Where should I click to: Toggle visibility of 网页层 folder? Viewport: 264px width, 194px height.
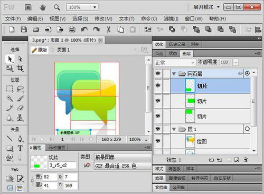click(158, 73)
